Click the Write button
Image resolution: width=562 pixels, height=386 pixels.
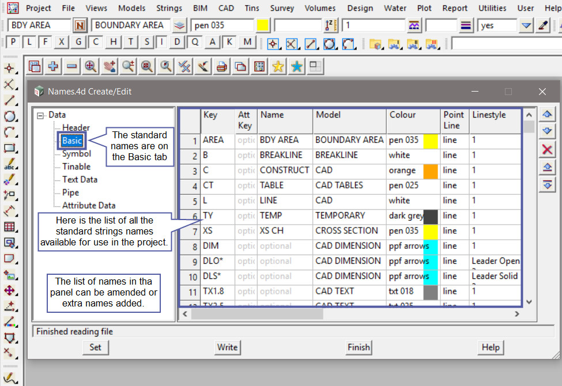pos(227,347)
